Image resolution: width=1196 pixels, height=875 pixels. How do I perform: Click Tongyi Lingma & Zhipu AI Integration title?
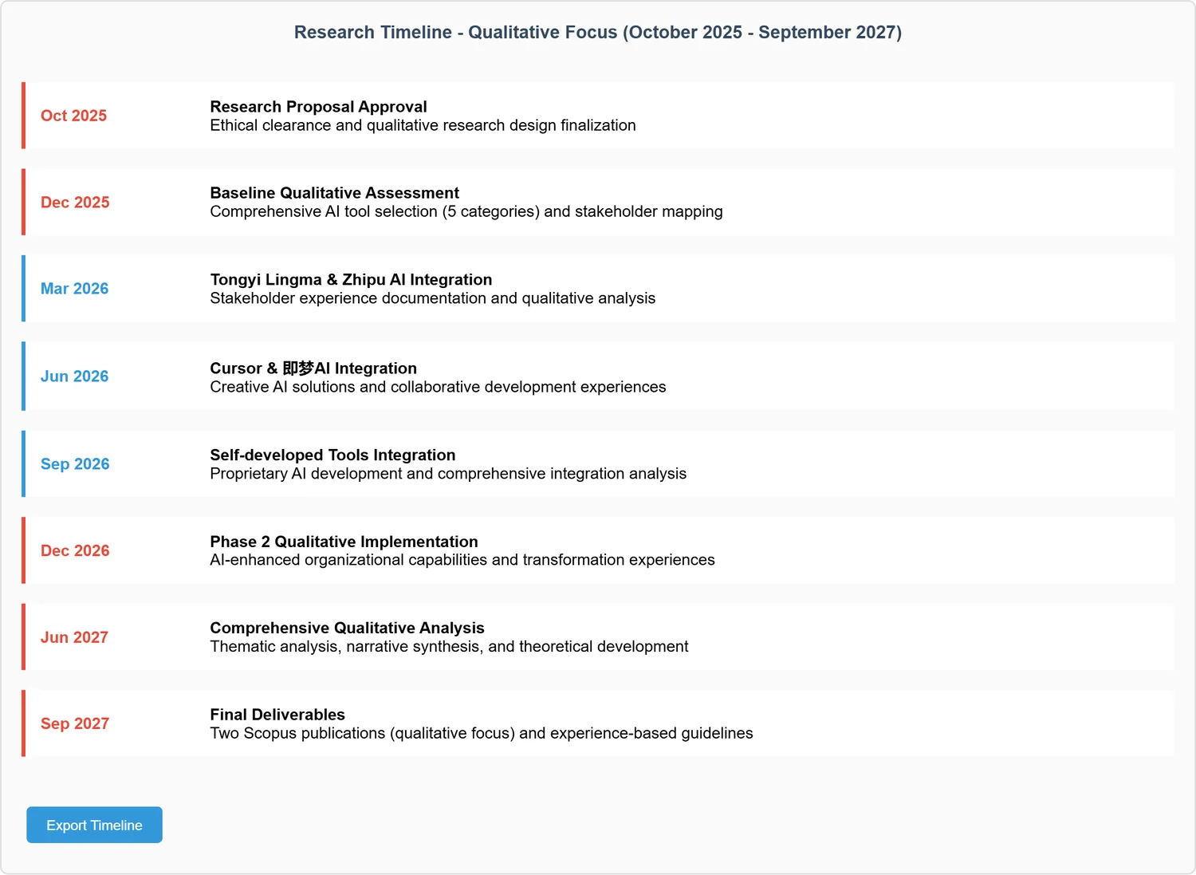click(x=351, y=280)
